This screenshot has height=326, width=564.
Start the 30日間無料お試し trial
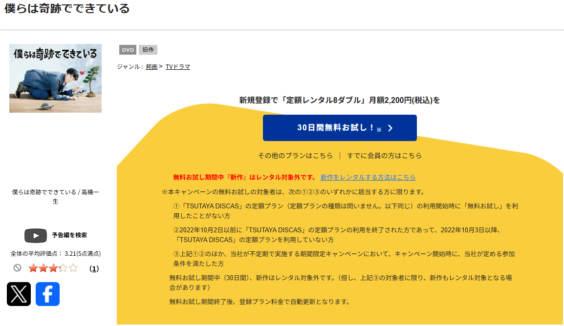tap(340, 128)
